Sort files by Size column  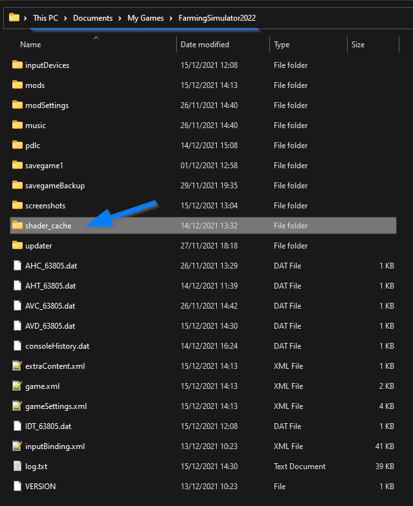358,45
